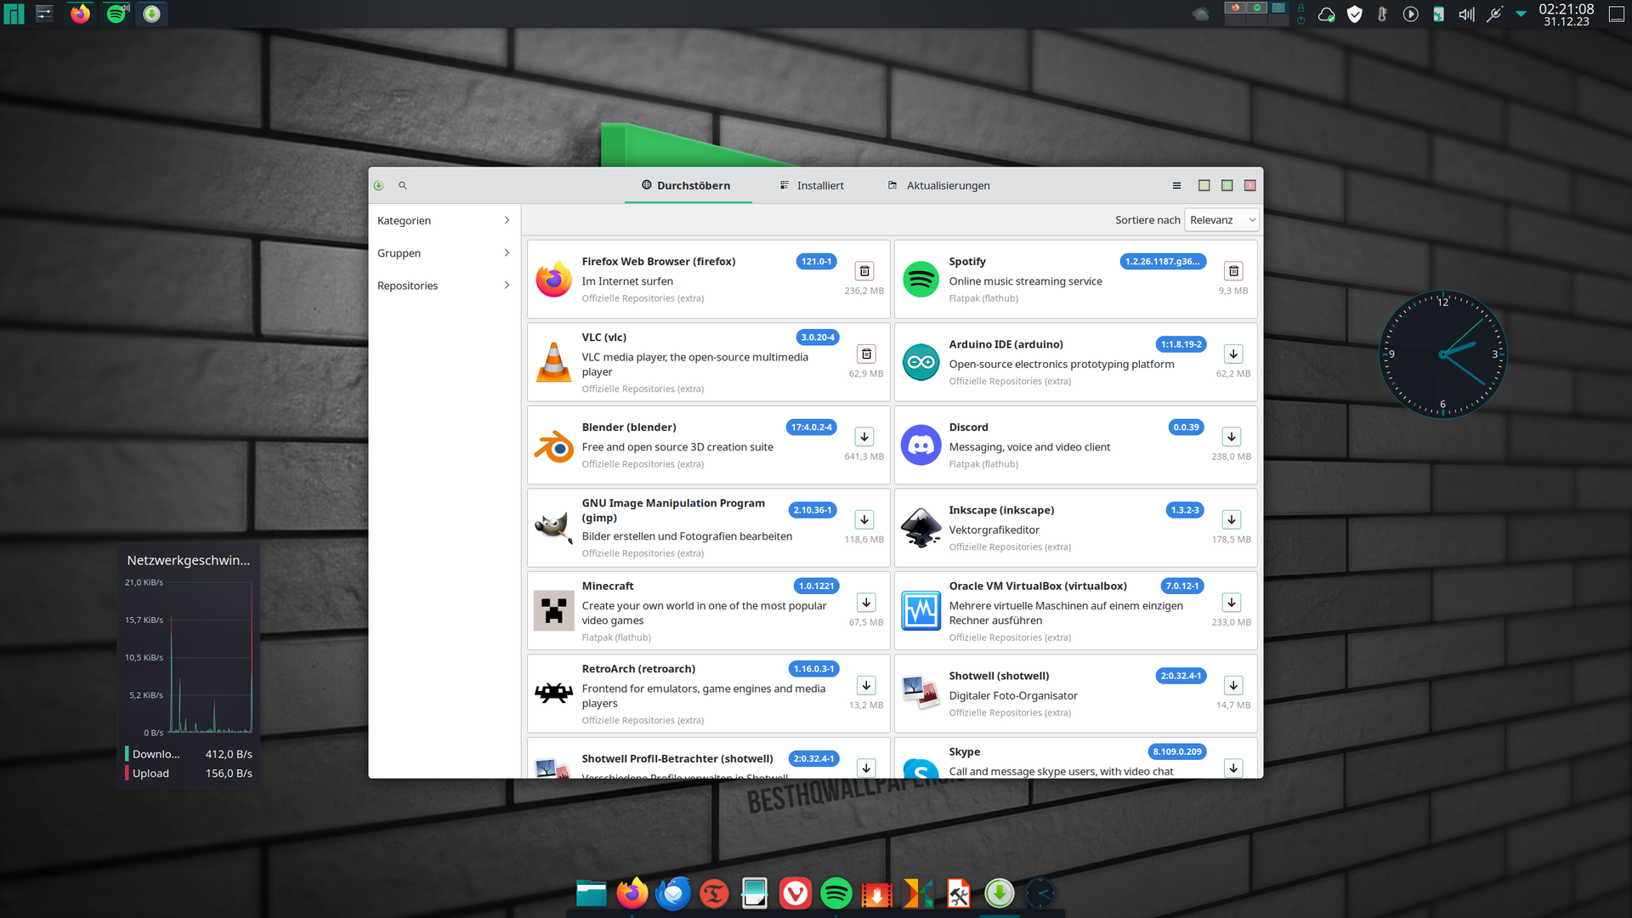Click the analog clock desktop widget
Image resolution: width=1632 pixels, height=918 pixels.
tap(1442, 354)
